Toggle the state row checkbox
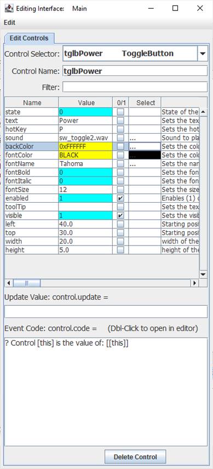This screenshot has width=213, height=469. [x=120, y=112]
